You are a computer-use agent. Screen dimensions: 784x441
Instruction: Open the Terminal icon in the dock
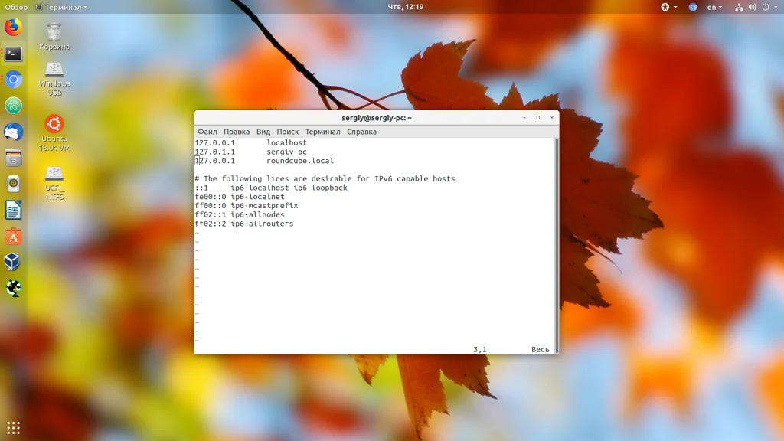point(14,54)
